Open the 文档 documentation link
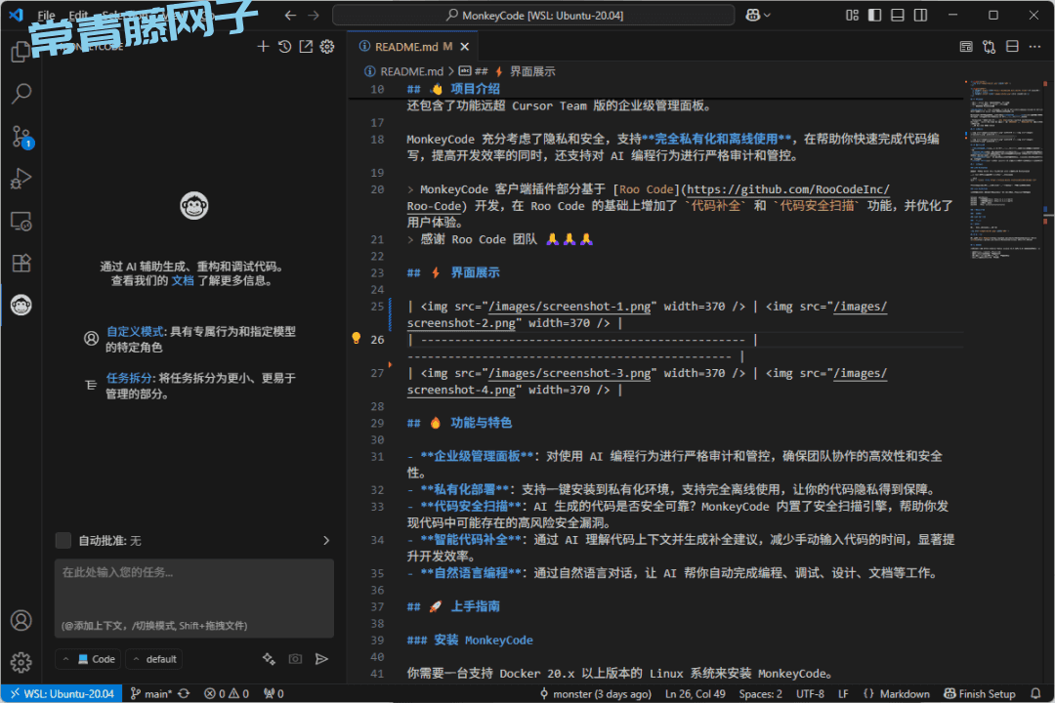The height and width of the screenshot is (703, 1055). (183, 280)
